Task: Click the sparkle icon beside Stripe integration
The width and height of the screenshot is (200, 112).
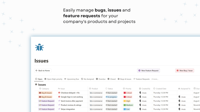Action: pyautogui.click(x=59, y=109)
